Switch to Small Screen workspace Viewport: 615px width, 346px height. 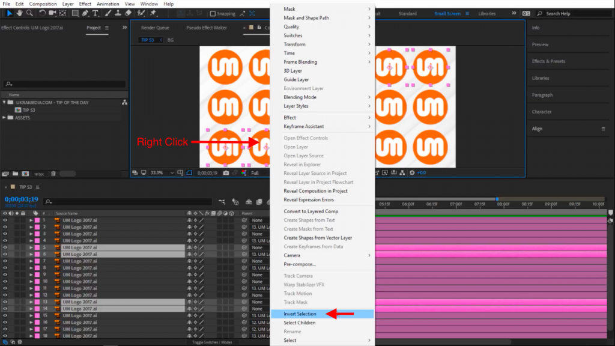click(447, 13)
